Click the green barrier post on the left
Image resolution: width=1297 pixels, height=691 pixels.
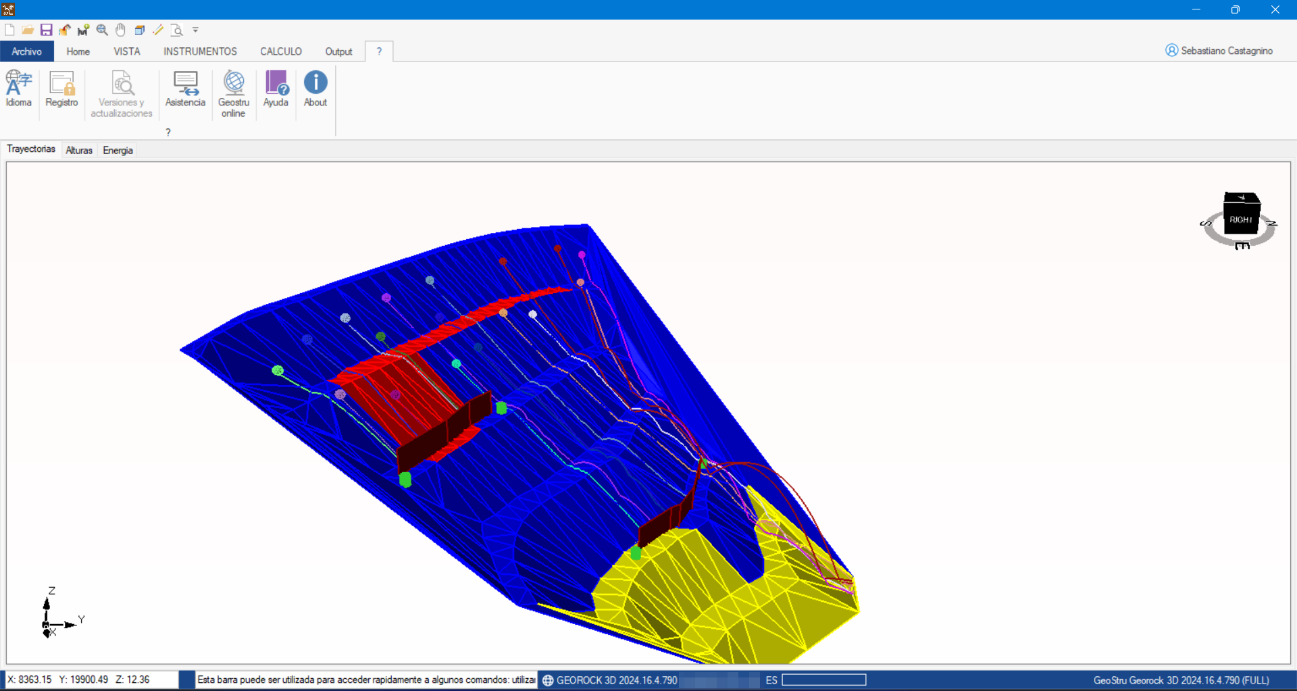(405, 480)
